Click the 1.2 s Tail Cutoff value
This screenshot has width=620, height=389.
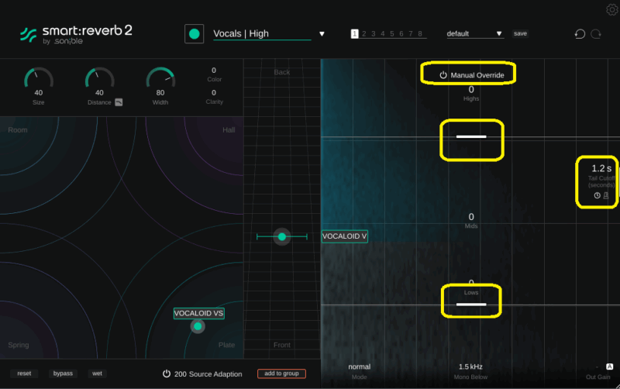(x=601, y=168)
